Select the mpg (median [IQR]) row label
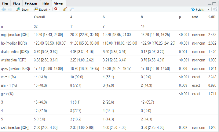Screen dimensions: 219x132 [x=15, y=35]
